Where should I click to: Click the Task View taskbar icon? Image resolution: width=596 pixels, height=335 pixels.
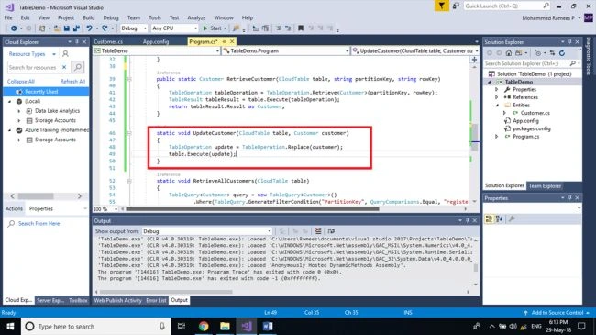point(182,326)
